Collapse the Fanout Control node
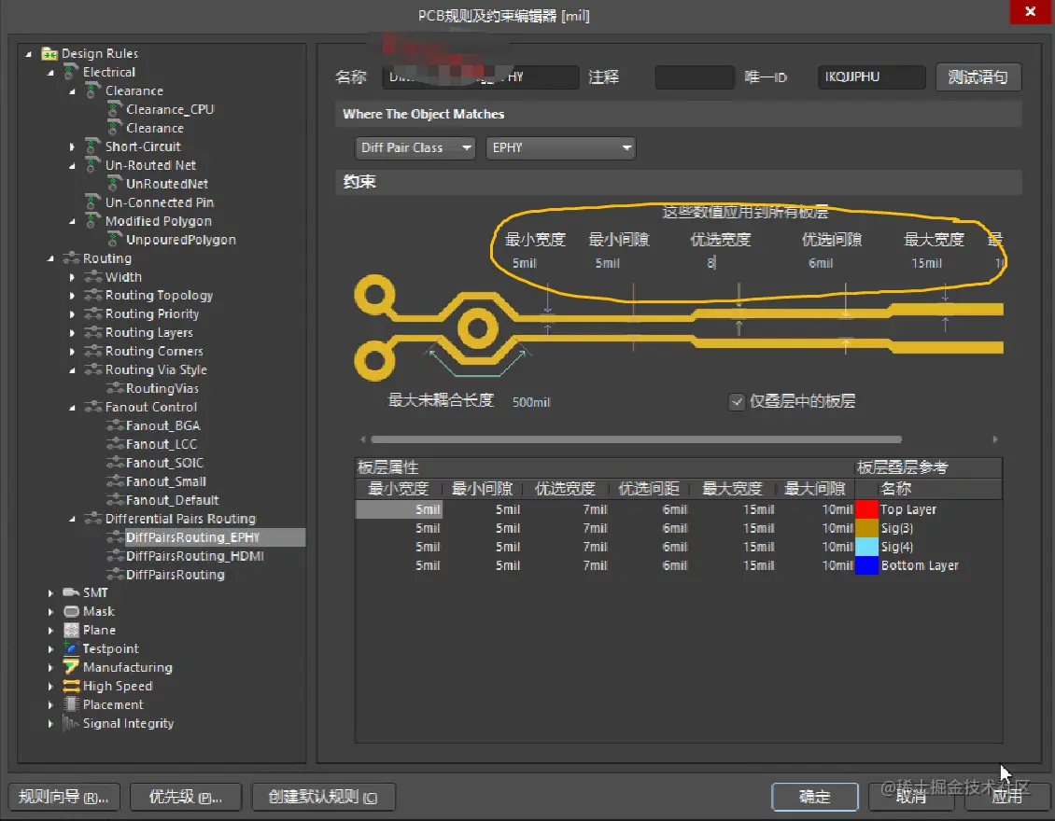1055x821 pixels. click(72, 408)
